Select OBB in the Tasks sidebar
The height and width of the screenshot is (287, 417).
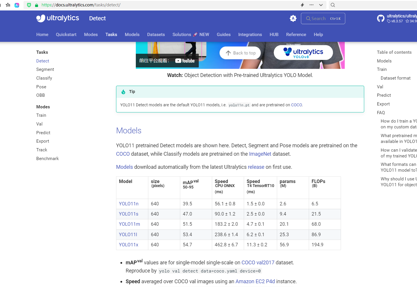tap(41, 95)
